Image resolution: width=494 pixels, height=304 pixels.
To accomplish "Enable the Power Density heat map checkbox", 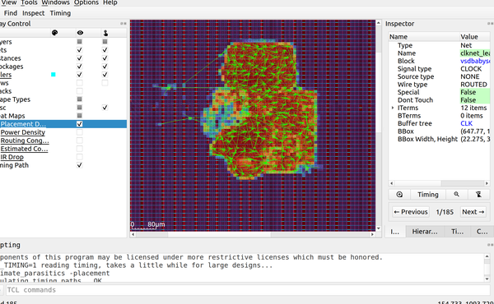I will [x=79, y=132].
